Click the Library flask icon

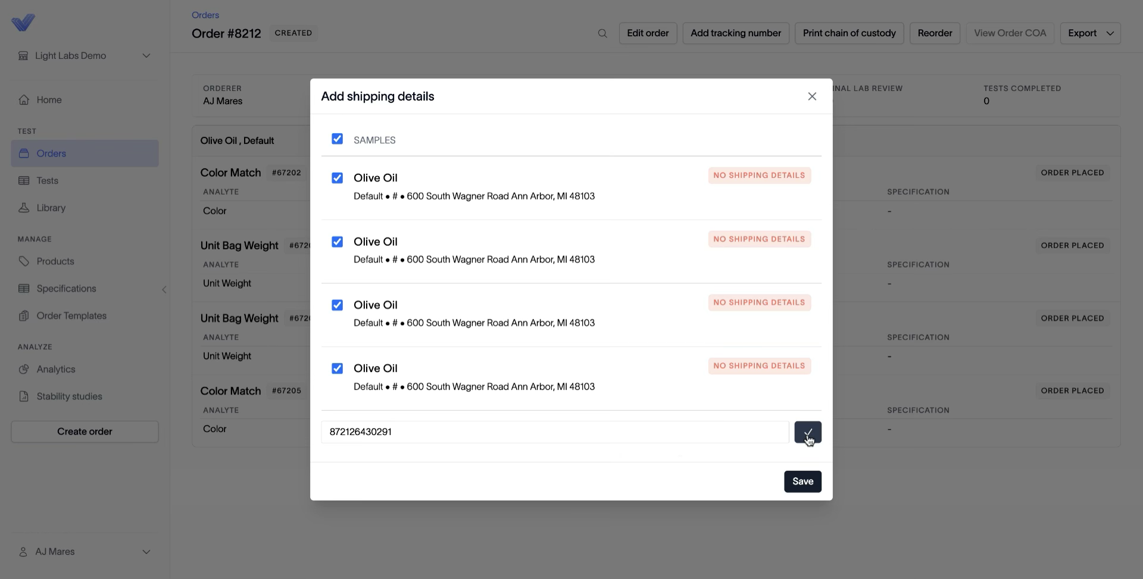pyautogui.click(x=24, y=208)
